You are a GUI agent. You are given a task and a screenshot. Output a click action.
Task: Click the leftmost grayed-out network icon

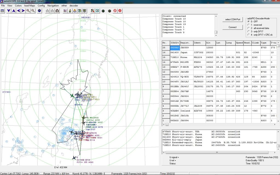[x=47, y=11]
